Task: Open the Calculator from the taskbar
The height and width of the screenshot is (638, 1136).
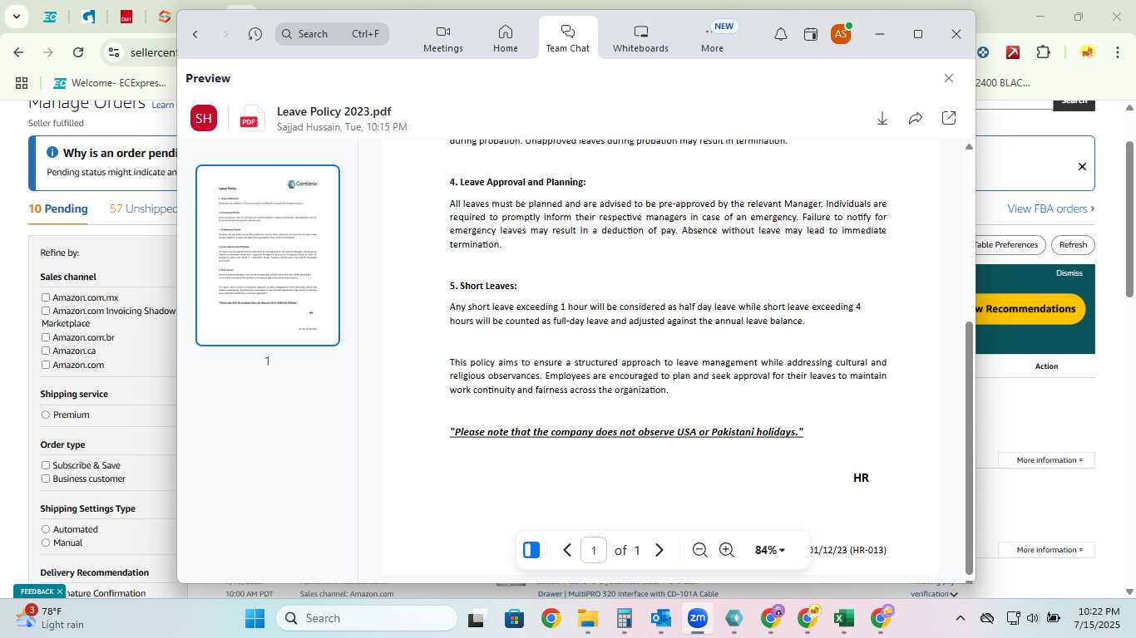Action: pos(625,618)
